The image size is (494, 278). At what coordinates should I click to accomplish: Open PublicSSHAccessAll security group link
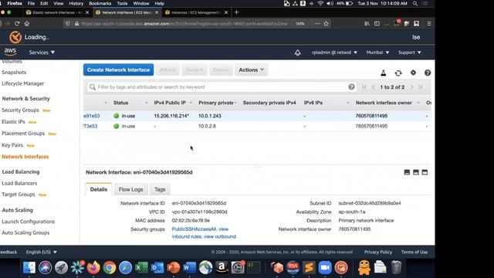[194, 229]
